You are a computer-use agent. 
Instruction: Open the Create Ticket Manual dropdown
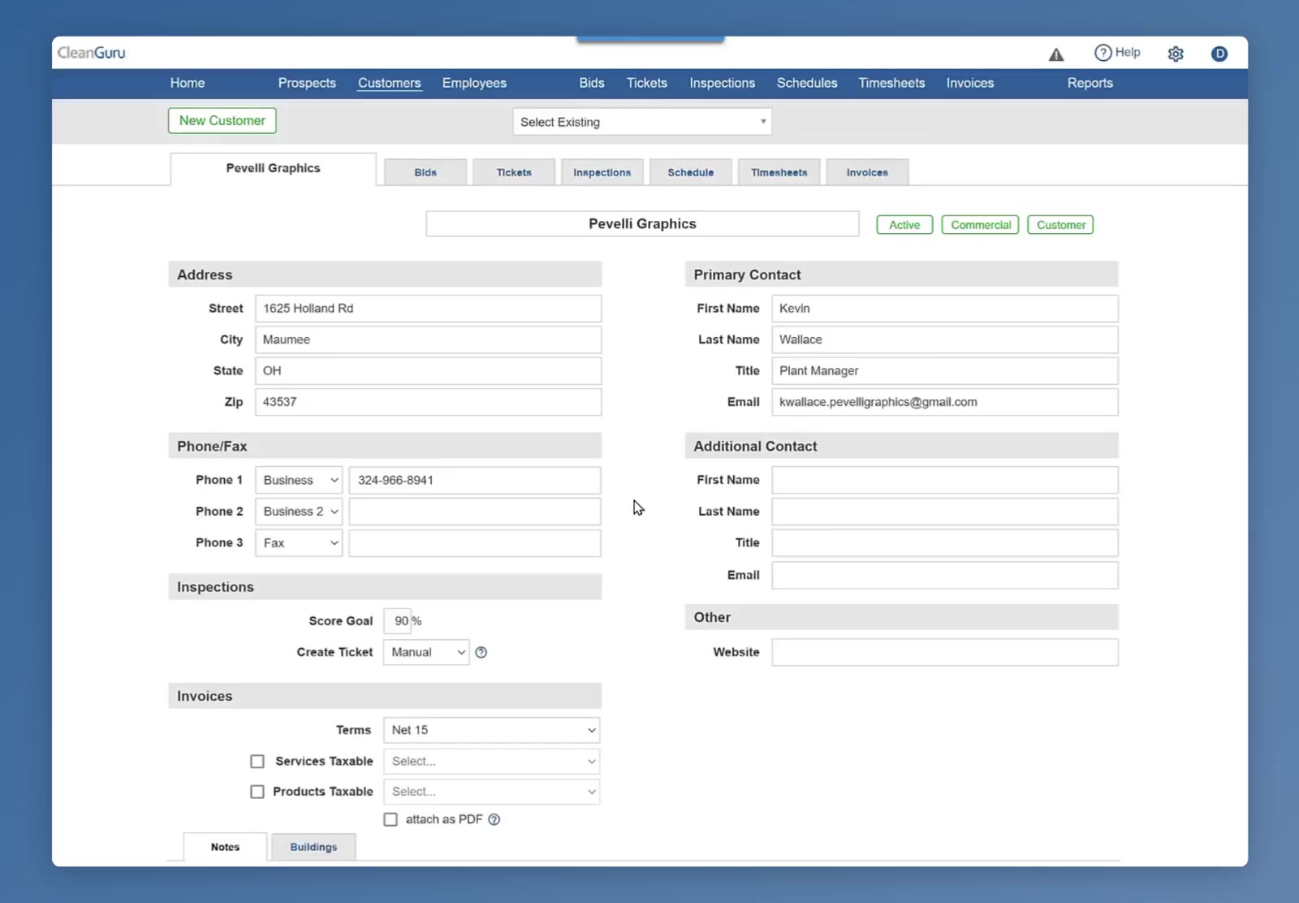tap(426, 652)
